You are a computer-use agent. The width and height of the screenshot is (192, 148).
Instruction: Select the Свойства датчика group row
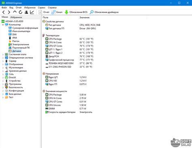click(53, 21)
